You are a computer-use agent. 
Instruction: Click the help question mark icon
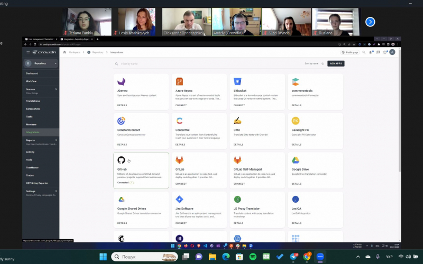pyautogui.click(x=385, y=52)
